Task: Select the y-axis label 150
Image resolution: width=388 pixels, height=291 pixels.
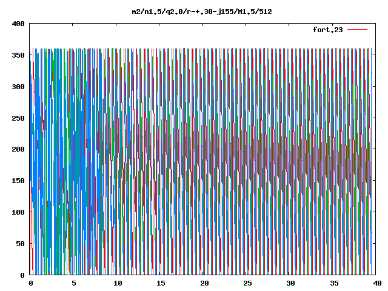Action: tap(18, 181)
